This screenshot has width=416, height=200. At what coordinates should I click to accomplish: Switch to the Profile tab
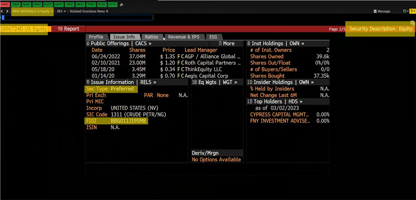(x=96, y=37)
